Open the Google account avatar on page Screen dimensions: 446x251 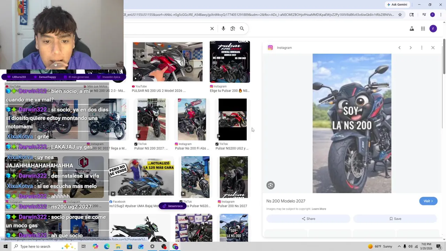tap(433, 29)
